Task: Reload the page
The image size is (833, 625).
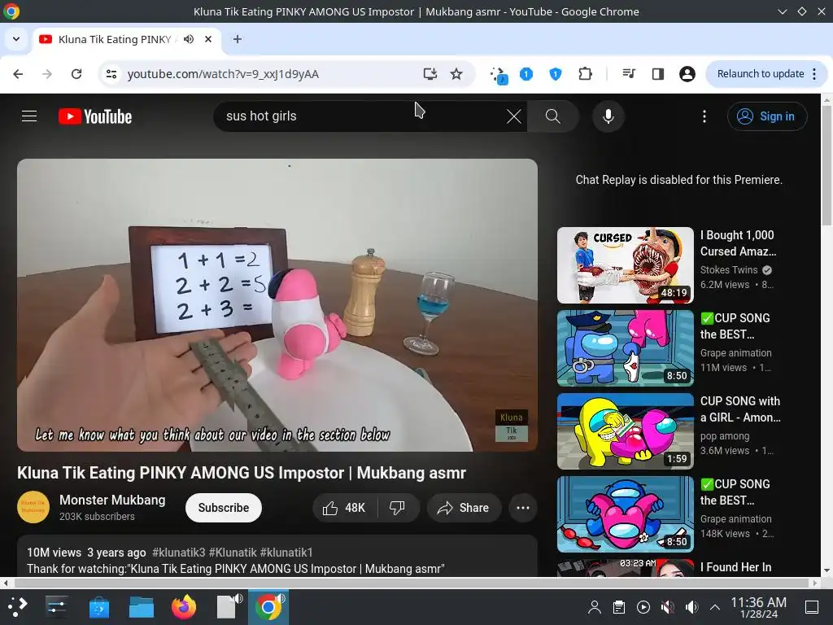Action: click(76, 74)
